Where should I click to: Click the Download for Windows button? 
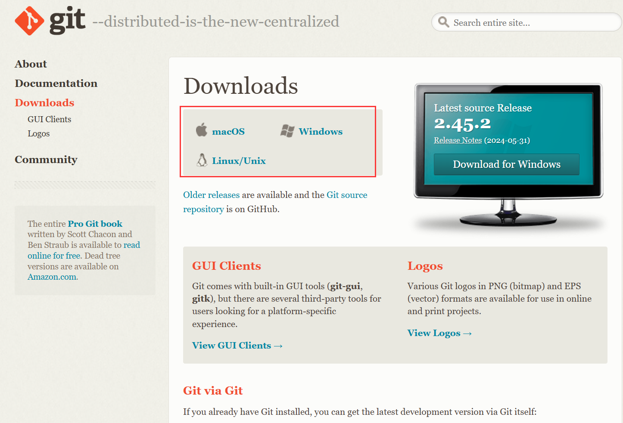coord(507,164)
